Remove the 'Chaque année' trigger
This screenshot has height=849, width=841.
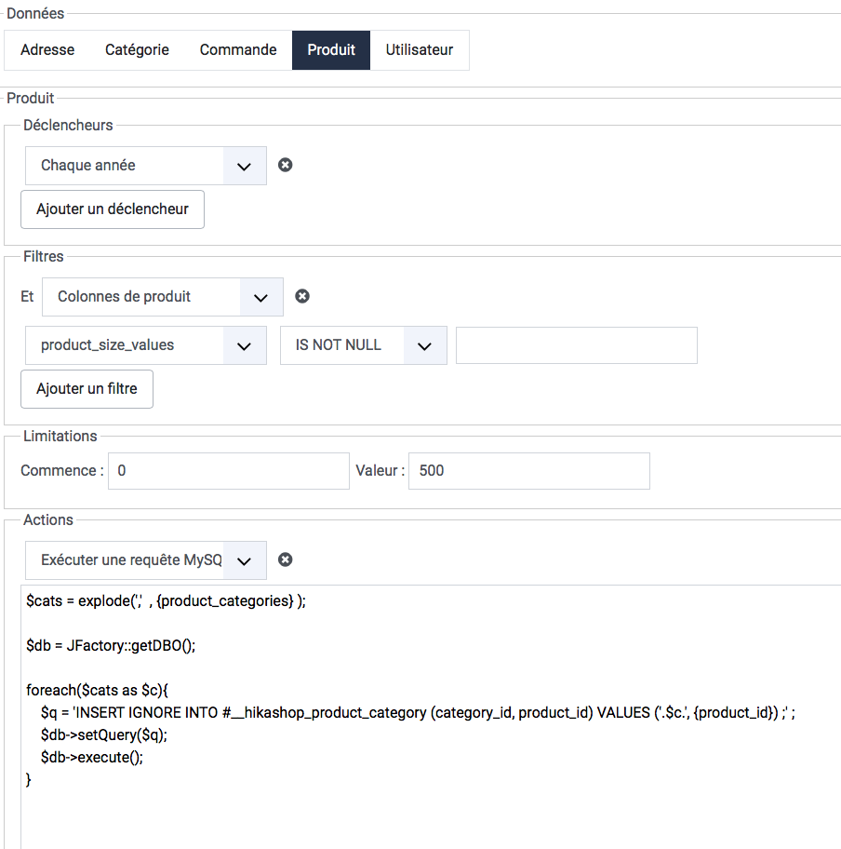click(x=286, y=165)
